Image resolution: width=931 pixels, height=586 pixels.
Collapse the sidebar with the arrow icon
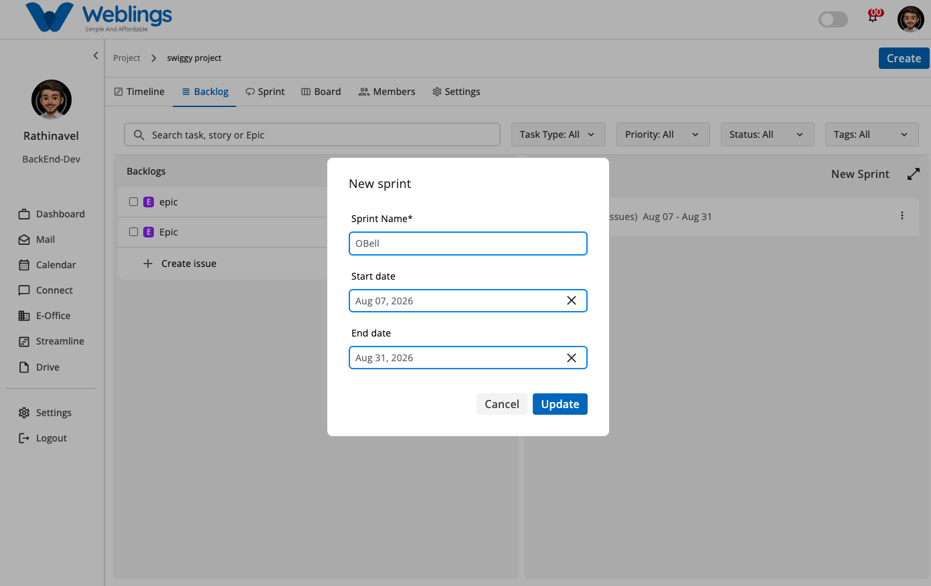[x=96, y=56]
